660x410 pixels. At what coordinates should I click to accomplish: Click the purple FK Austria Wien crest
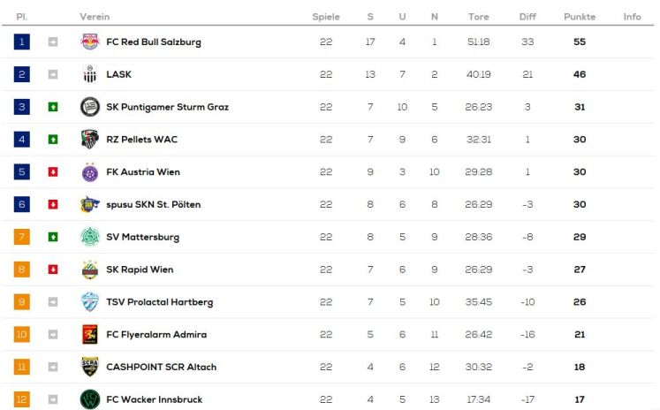point(90,171)
